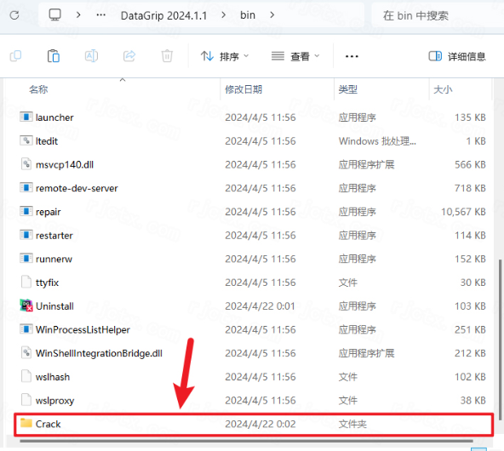Image resolution: width=504 pixels, height=451 pixels.
Task: Focus the search in bin field
Action: (x=438, y=15)
